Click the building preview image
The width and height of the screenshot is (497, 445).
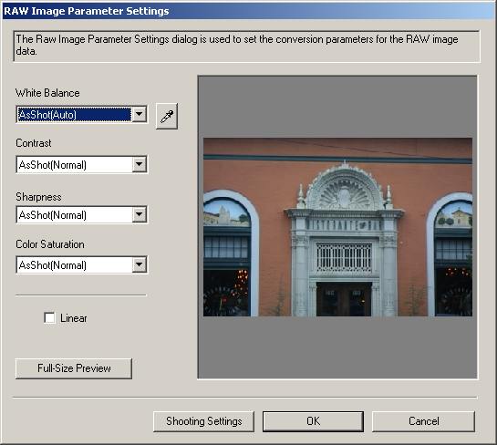pyautogui.click(x=337, y=227)
